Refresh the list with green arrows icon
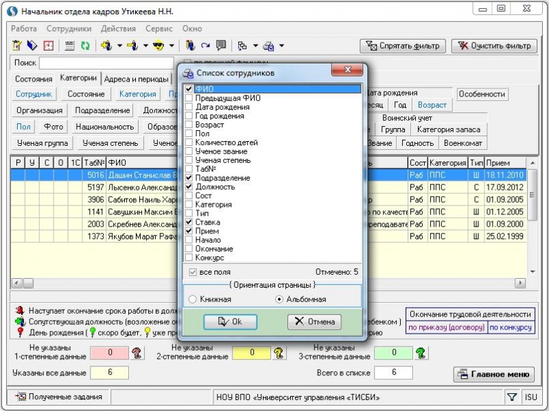Screen dimensions: 549x411 85,45
